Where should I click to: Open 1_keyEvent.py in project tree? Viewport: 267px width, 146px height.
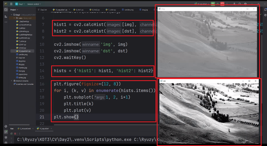pyautogui.click(x=23, y=21)
